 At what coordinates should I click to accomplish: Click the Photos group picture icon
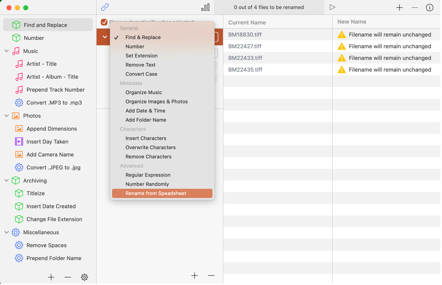pos(16,116)
